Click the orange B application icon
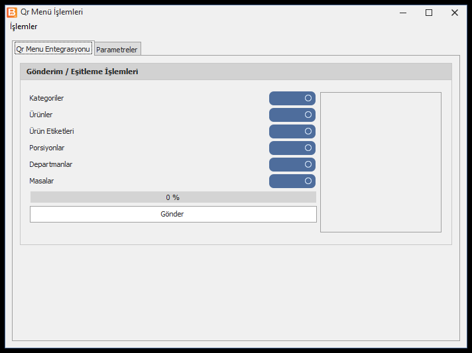Screen dimensions: 472x353 click(x=12, y=13)
